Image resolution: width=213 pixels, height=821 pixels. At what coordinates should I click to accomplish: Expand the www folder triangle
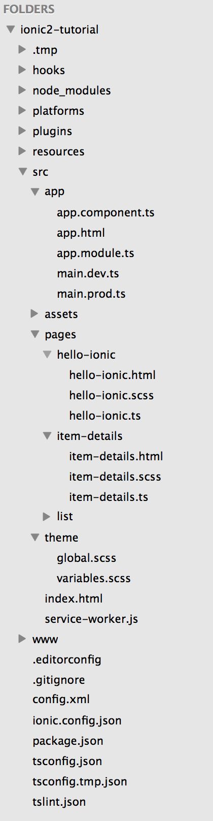pos(22,639)
